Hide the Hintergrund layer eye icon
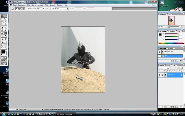The image size is (185, 116). (x=160, y=75)
